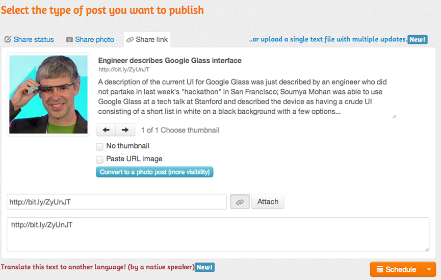The width and height of the screenshot is (441, 280).
Task: Click the previous thumbnail left arrow
Action: (x=106, y=130)
